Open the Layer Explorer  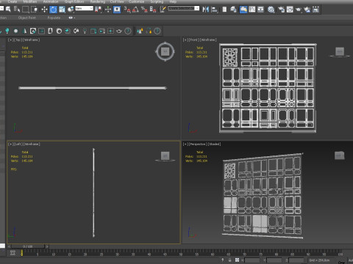point(233,10)
